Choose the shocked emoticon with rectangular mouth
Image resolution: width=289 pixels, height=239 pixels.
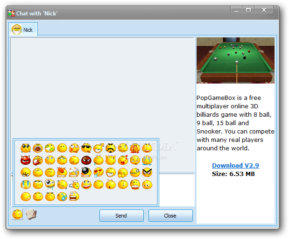[74, 196]
